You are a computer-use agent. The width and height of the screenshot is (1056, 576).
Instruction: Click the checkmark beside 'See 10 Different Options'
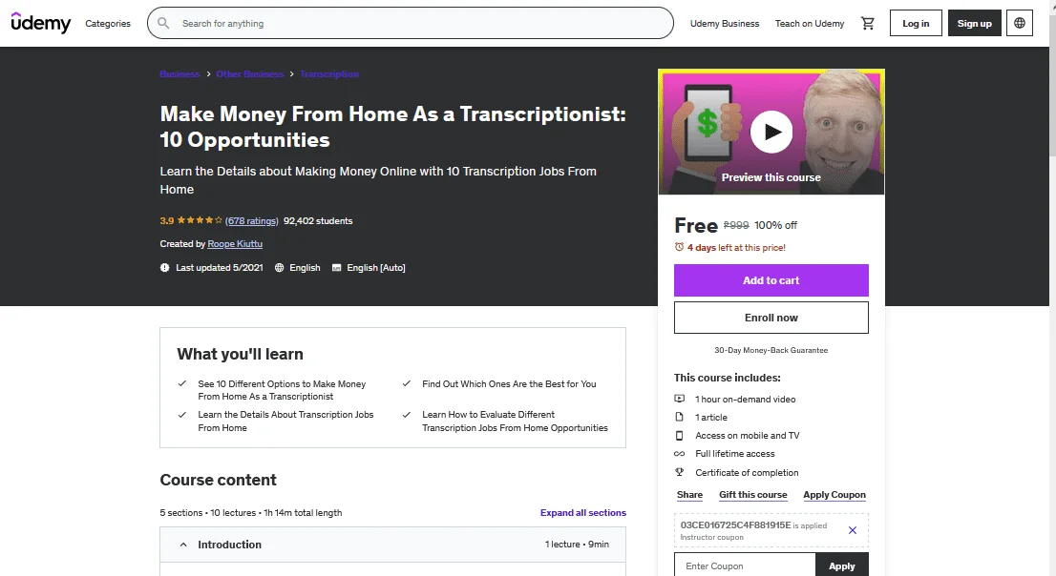181,383
